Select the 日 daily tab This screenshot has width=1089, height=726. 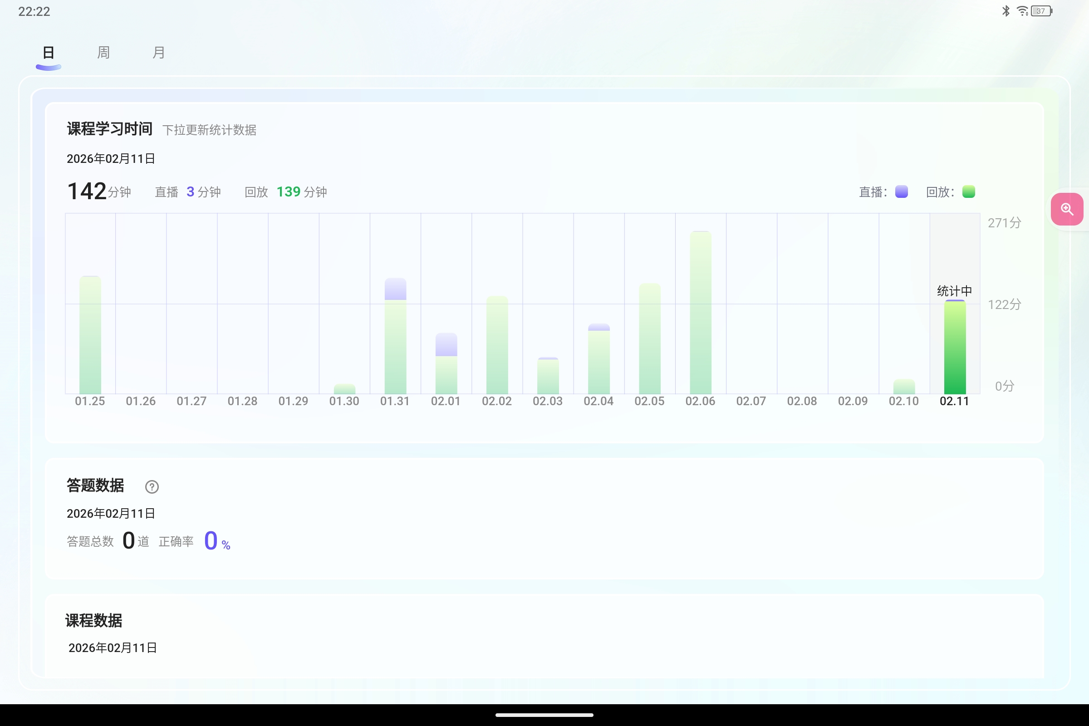point(48,52)
